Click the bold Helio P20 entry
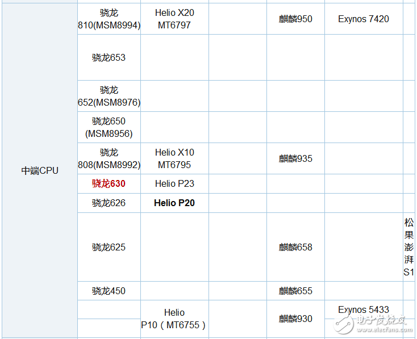The image size is (417, 339). click(x=174, y=203)
